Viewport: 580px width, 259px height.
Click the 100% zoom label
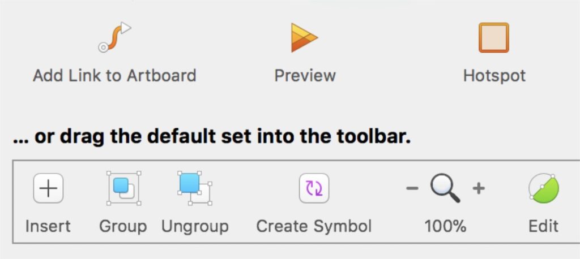[445, 226]
